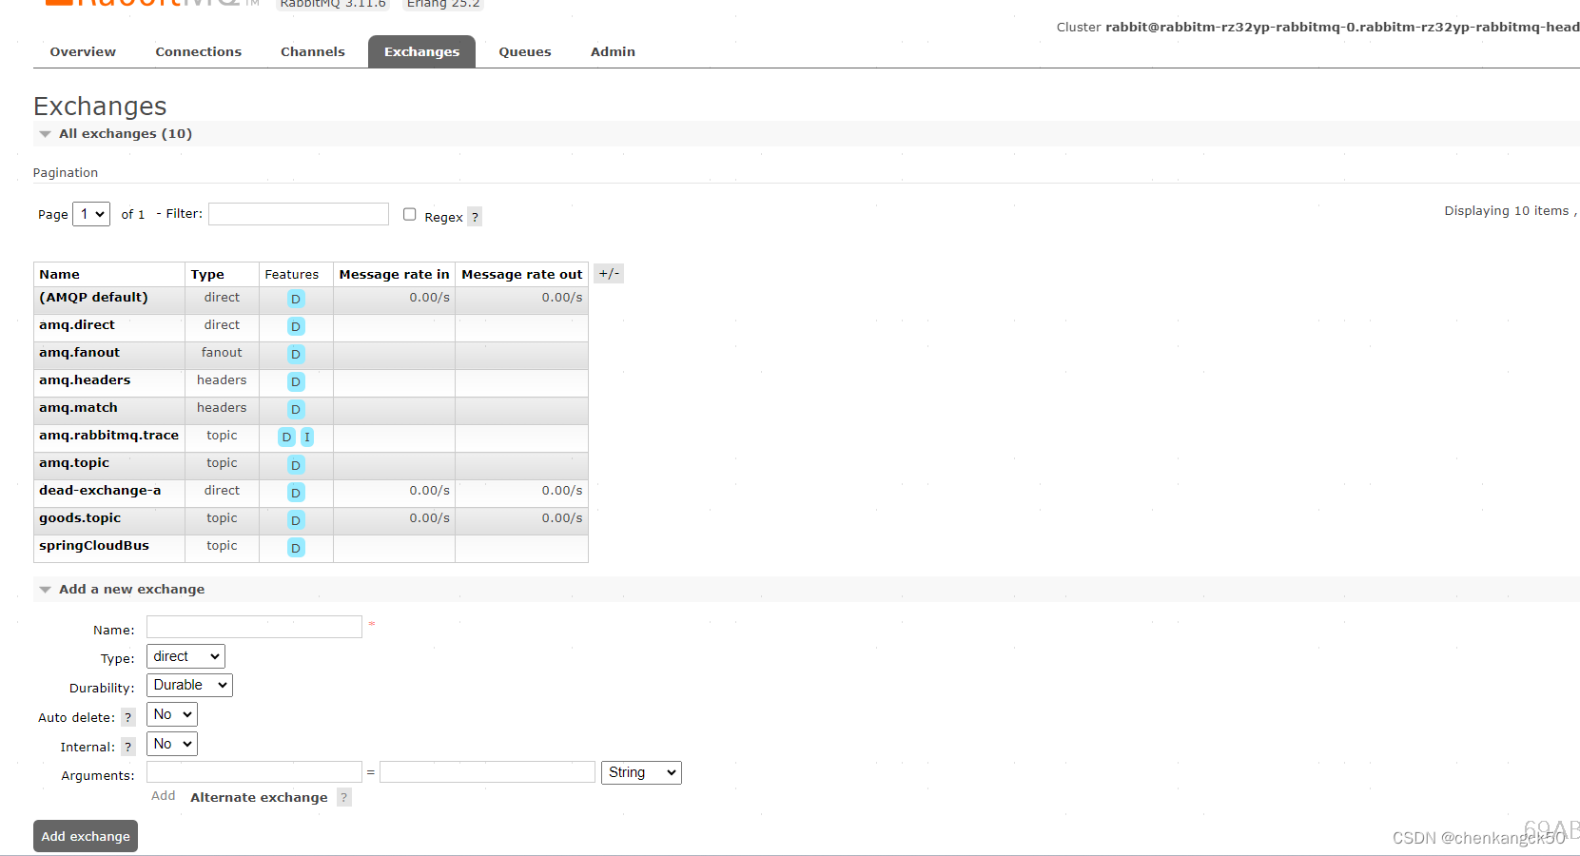The width and height of the screenshot is (1580, 856).
Task: Open the dead-exchange-a exchange
Action: point(100,491)
